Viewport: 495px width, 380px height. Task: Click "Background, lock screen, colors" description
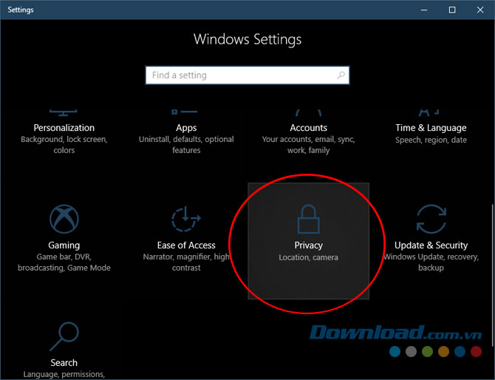(64, 145)
